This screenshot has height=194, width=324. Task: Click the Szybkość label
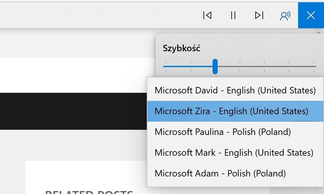tap(181, 48)
